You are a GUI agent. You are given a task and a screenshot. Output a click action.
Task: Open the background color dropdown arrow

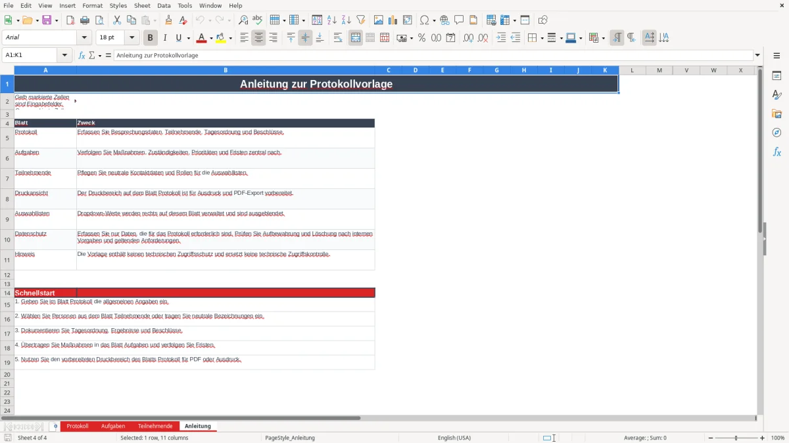point(230,38)
